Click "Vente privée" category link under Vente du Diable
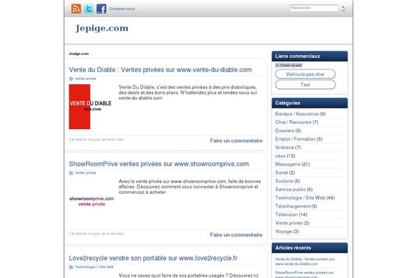The height and width of the screenshot is (278, 417). tap(85, 79)
